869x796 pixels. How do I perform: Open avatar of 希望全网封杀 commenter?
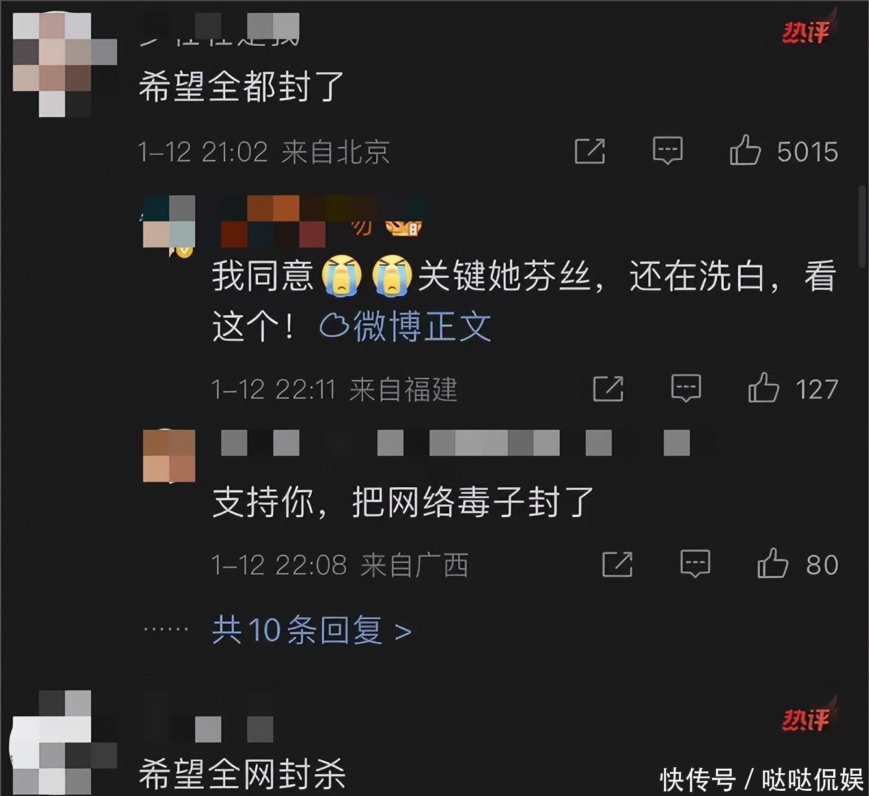(64, 743)
